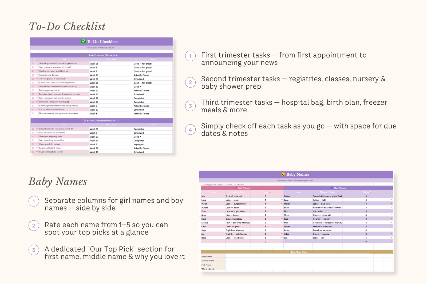Open the rating dropdown for Isla
427x284 pixels.
click(282, 196)
